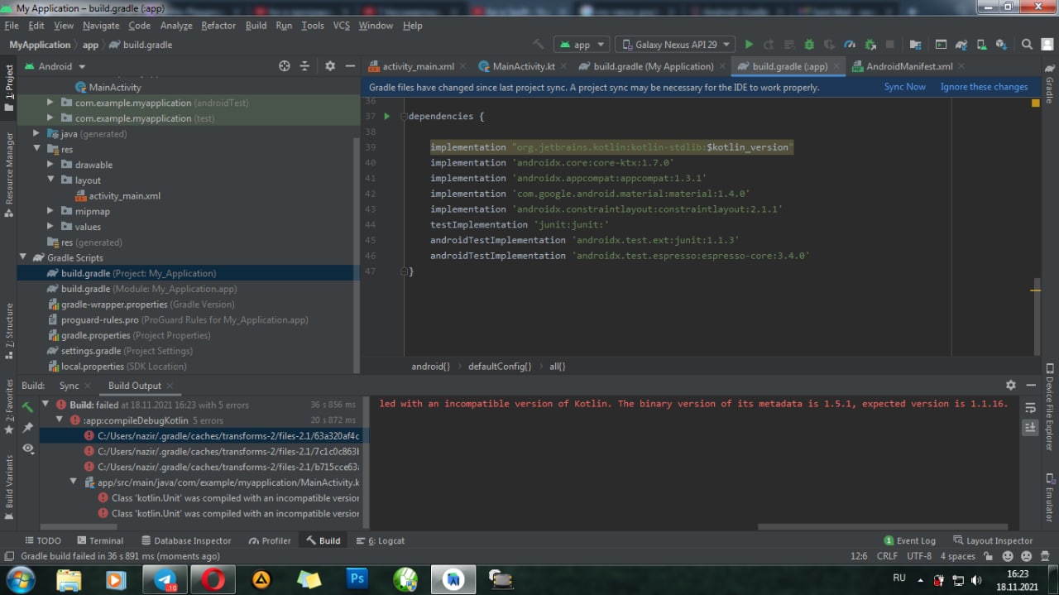Open the Build menu
Image resolution: width=1059 pixels, height=595 pixels.
pyautogui.click(x=256, y=26)
